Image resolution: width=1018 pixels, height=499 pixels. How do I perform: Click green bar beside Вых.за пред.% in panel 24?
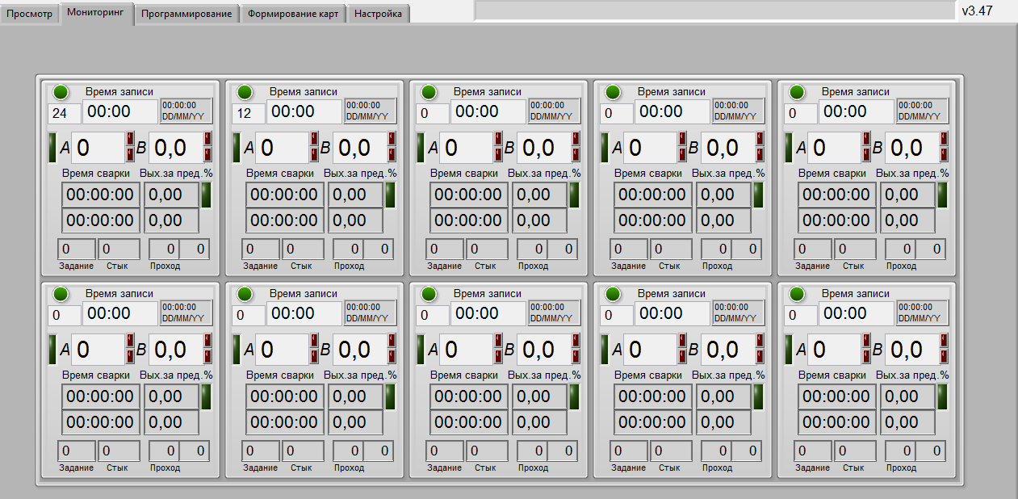click(x=206, y=195)
